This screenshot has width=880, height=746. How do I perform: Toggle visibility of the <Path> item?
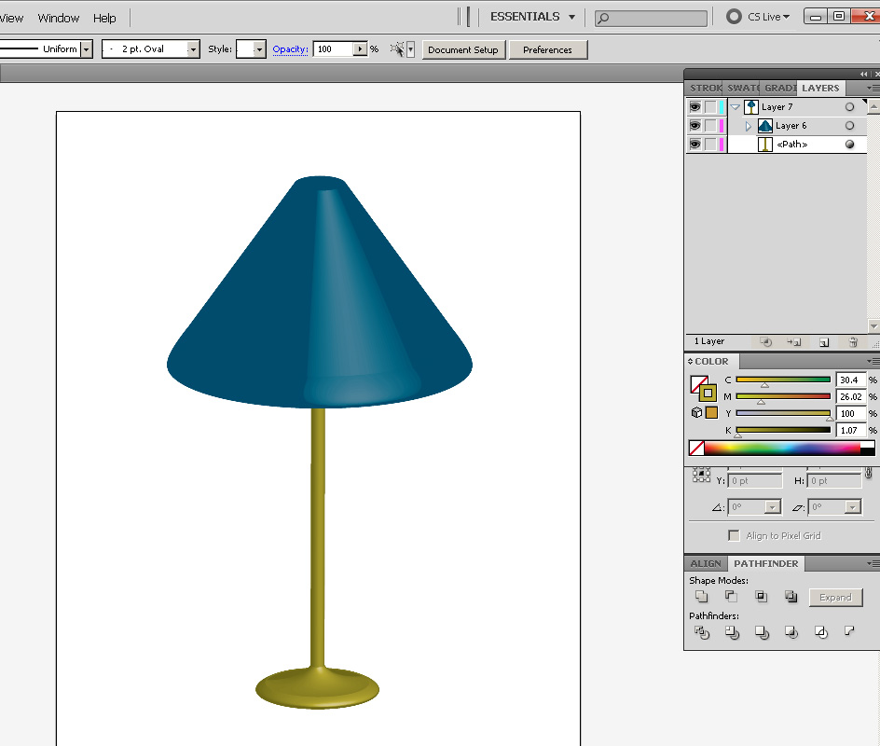point(694,144)
